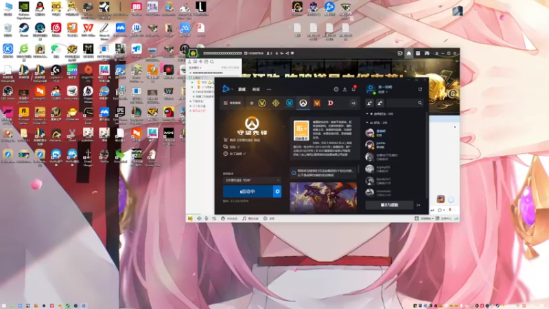Open the three-dots more menu in Battle.net
This screenshot has width=549, height=309.
269,89
